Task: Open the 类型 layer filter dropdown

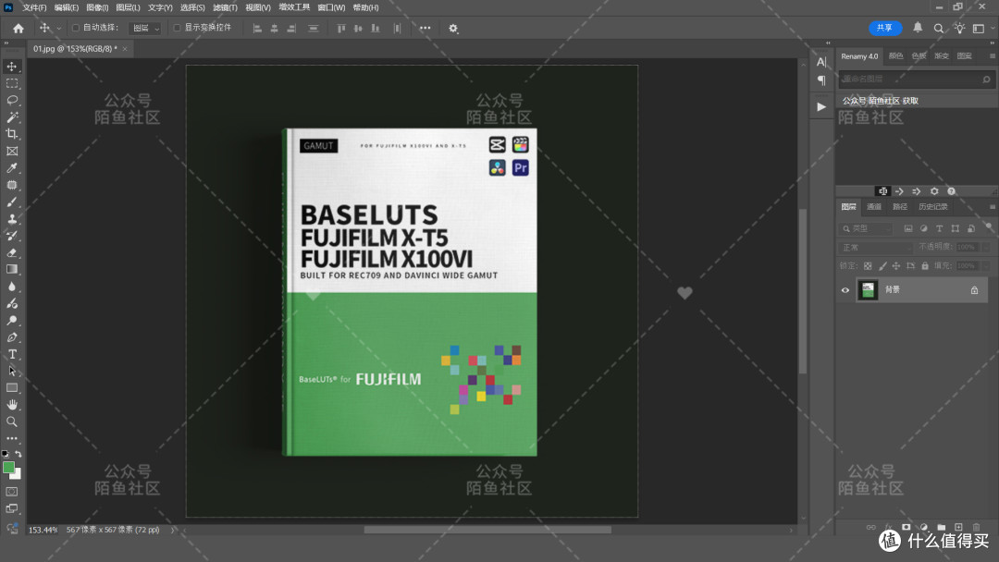Action: (868, 228)
